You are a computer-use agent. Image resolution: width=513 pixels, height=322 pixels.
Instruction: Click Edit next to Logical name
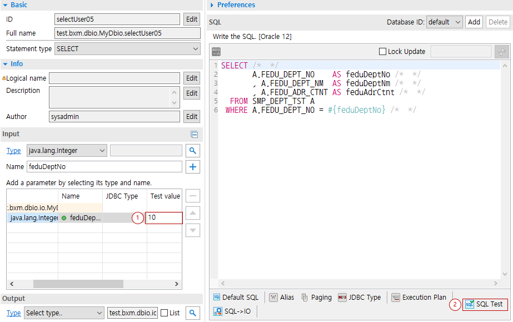tap(192, 78)
